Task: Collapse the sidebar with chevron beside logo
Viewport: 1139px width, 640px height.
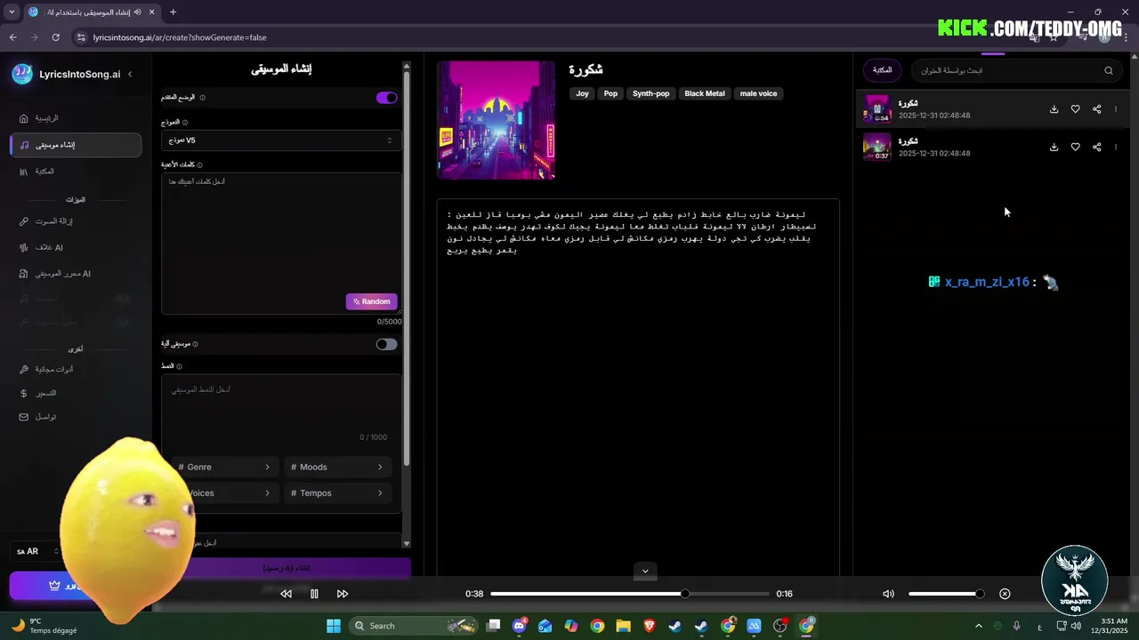Action: [x=130, y=75]
